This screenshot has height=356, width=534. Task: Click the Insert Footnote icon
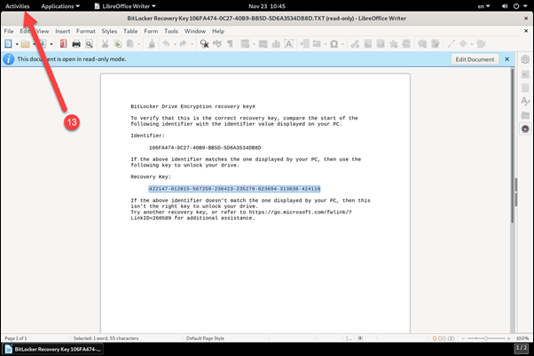click(368, 44)
